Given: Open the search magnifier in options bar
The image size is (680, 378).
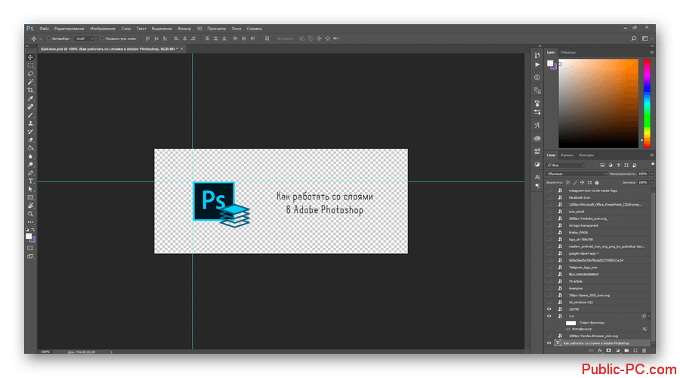Looking at the screenshot, I should pos(634,39).
